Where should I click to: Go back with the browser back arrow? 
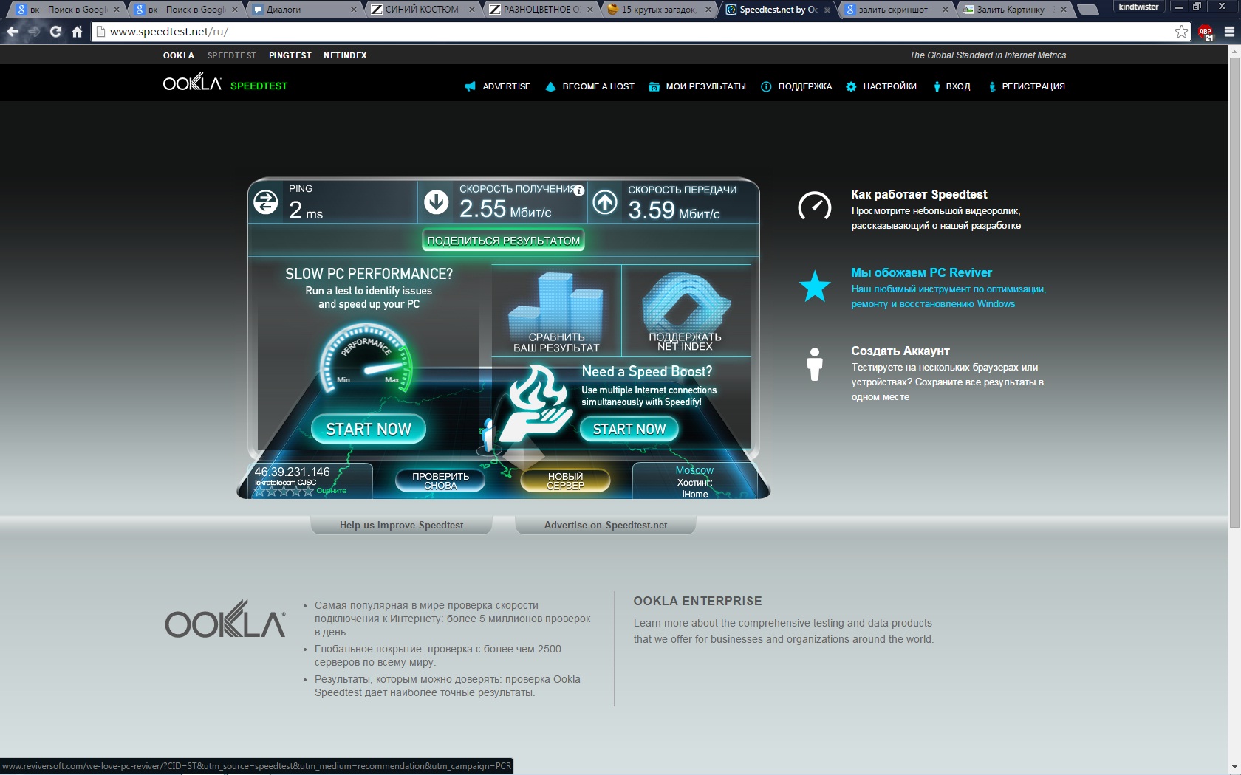tap(13, 32)
